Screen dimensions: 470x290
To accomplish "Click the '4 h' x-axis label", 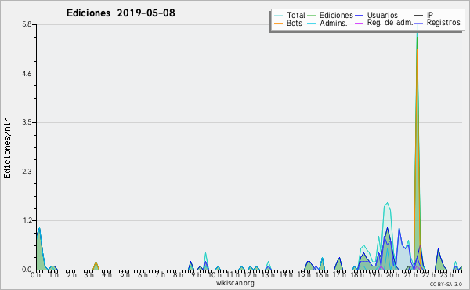I will [107, 274].
